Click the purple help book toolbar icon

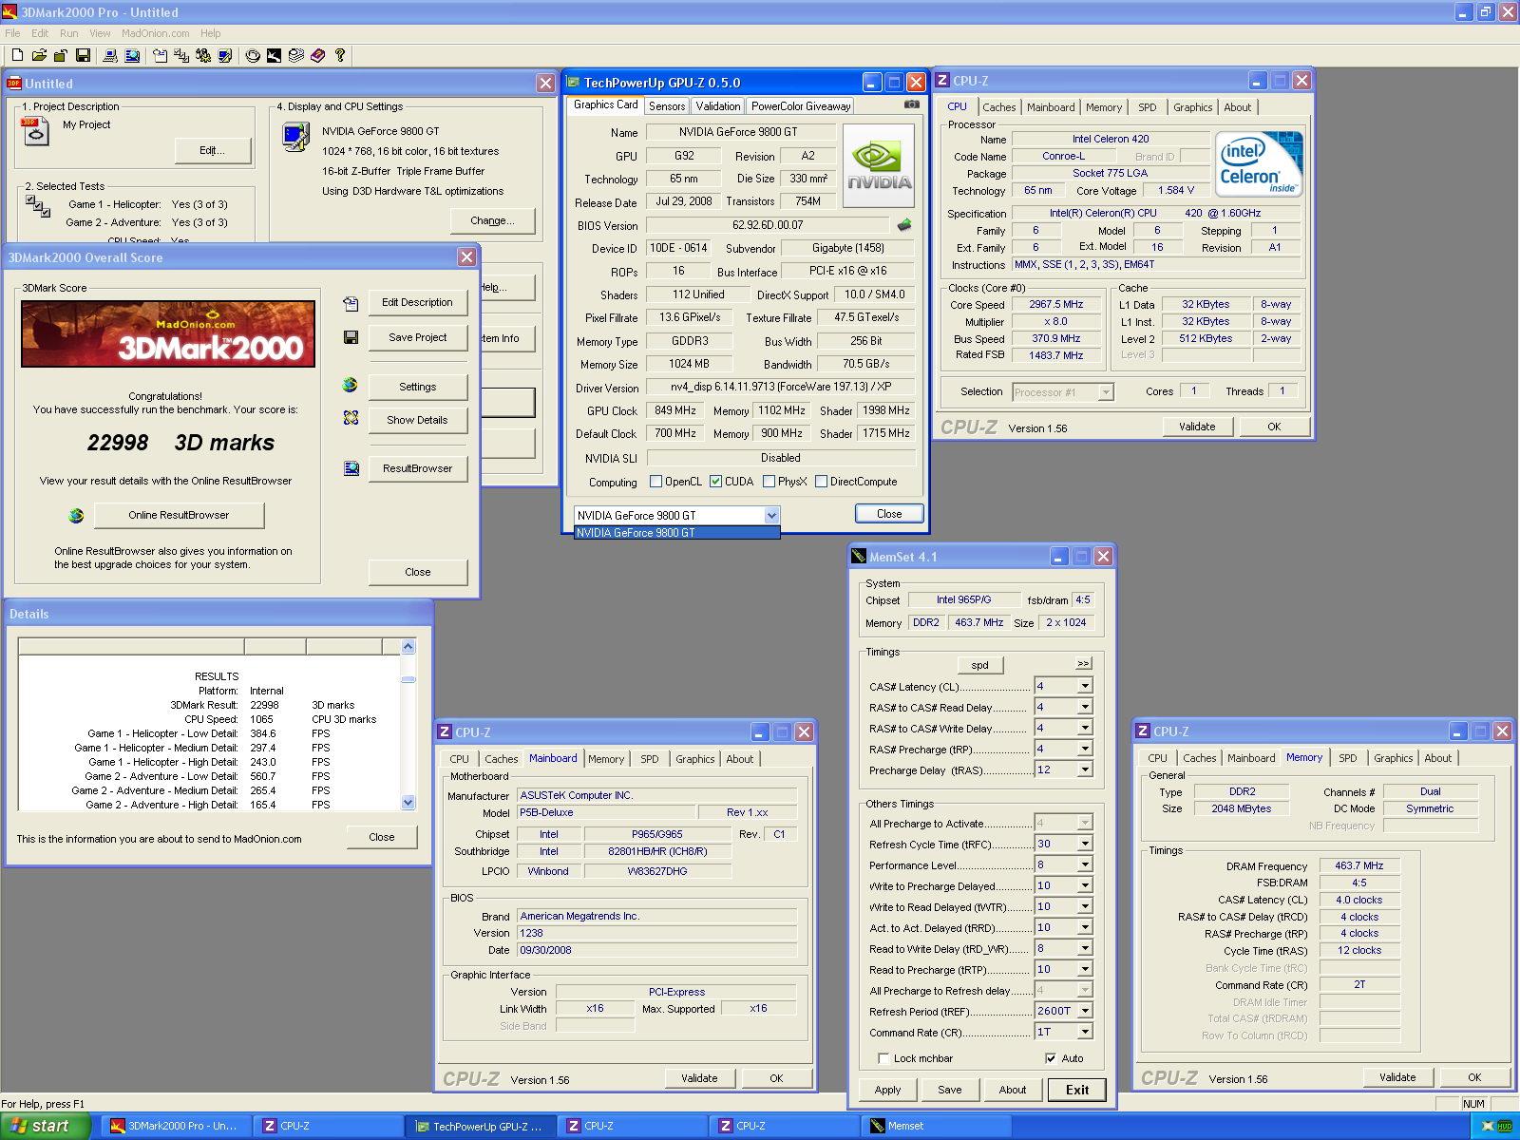pos(317,55)
